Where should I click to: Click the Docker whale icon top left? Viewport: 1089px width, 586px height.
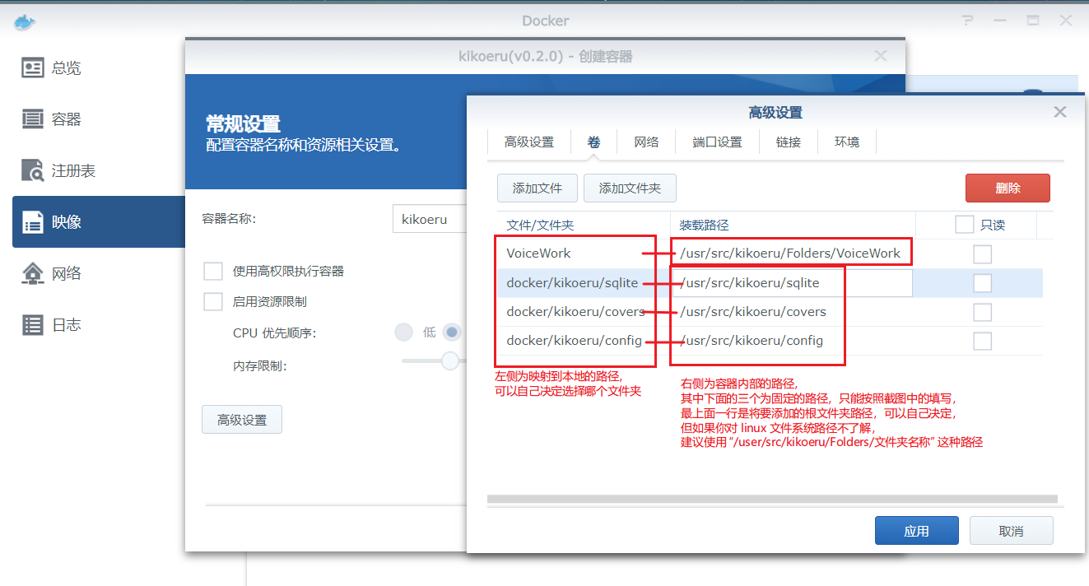point(24,21)
